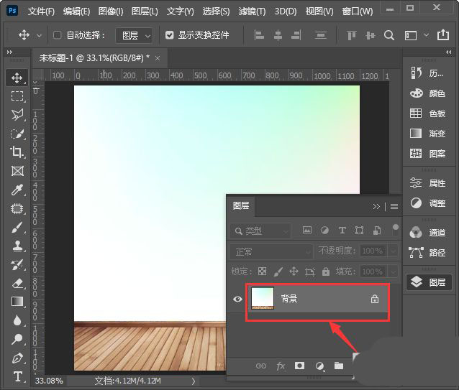Select the Polygonal Lasso tool
459x390 pixels.
pyautogui.click(x=17, y=115)
